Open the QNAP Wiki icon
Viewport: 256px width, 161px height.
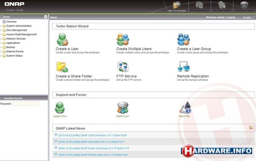(x=185, y=107)
